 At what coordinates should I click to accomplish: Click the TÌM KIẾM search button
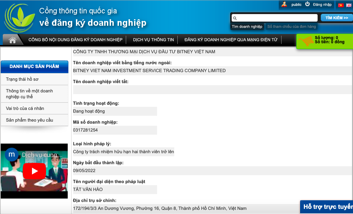(337, 18)
